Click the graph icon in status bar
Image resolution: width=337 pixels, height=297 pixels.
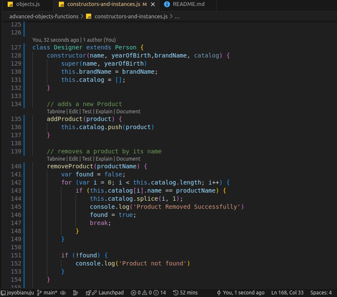coord(75,293)
